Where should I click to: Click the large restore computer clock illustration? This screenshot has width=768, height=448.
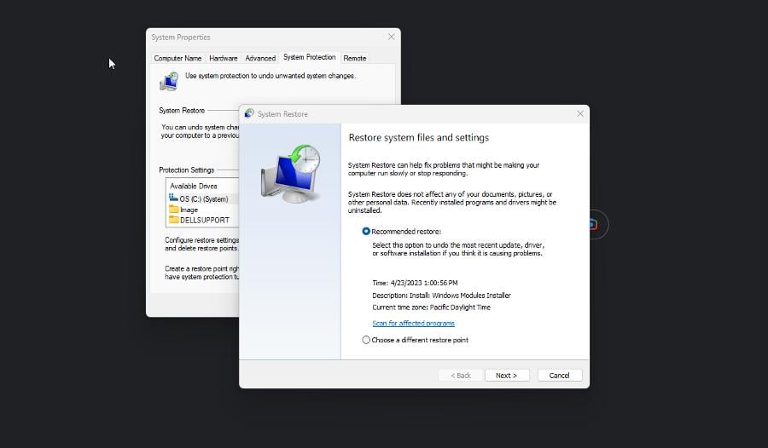coord(291,174)
